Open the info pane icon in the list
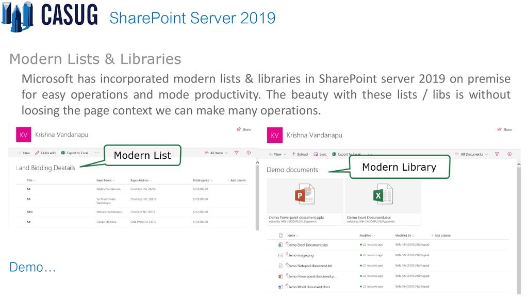Viewport: 528px width, 297px height. pos(249,153)
